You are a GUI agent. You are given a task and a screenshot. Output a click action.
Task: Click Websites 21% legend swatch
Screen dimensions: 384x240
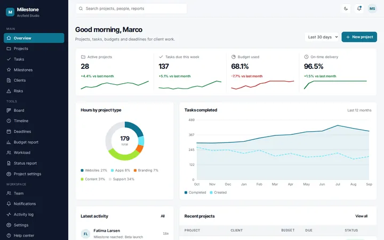(82, 170)
